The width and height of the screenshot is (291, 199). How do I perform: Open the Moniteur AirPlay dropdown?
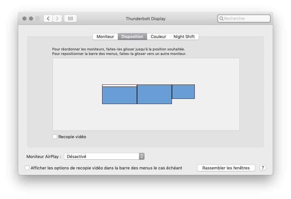click(104, 156)
